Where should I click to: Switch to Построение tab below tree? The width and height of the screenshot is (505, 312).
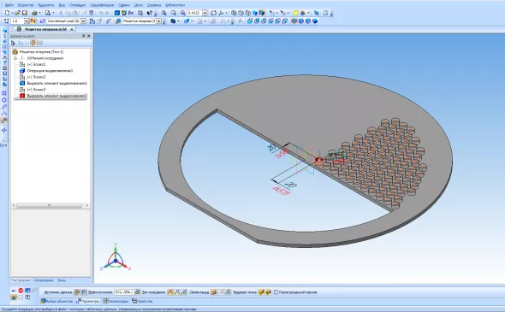tap(21, 280)
